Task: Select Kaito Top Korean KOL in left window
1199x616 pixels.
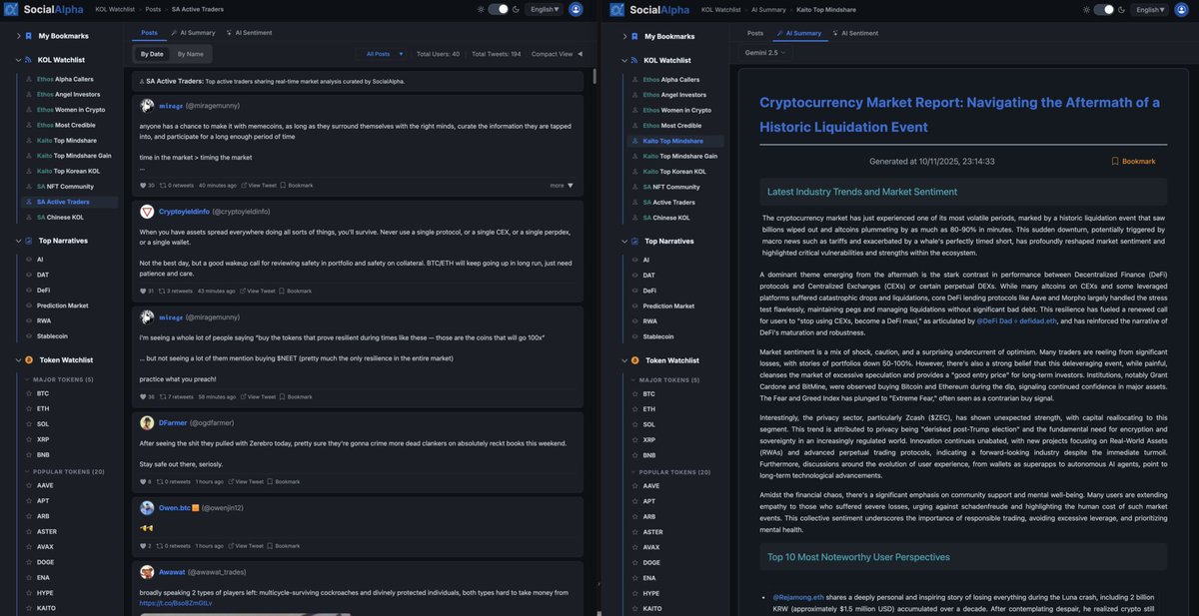Action: click(x=67, y=171)
